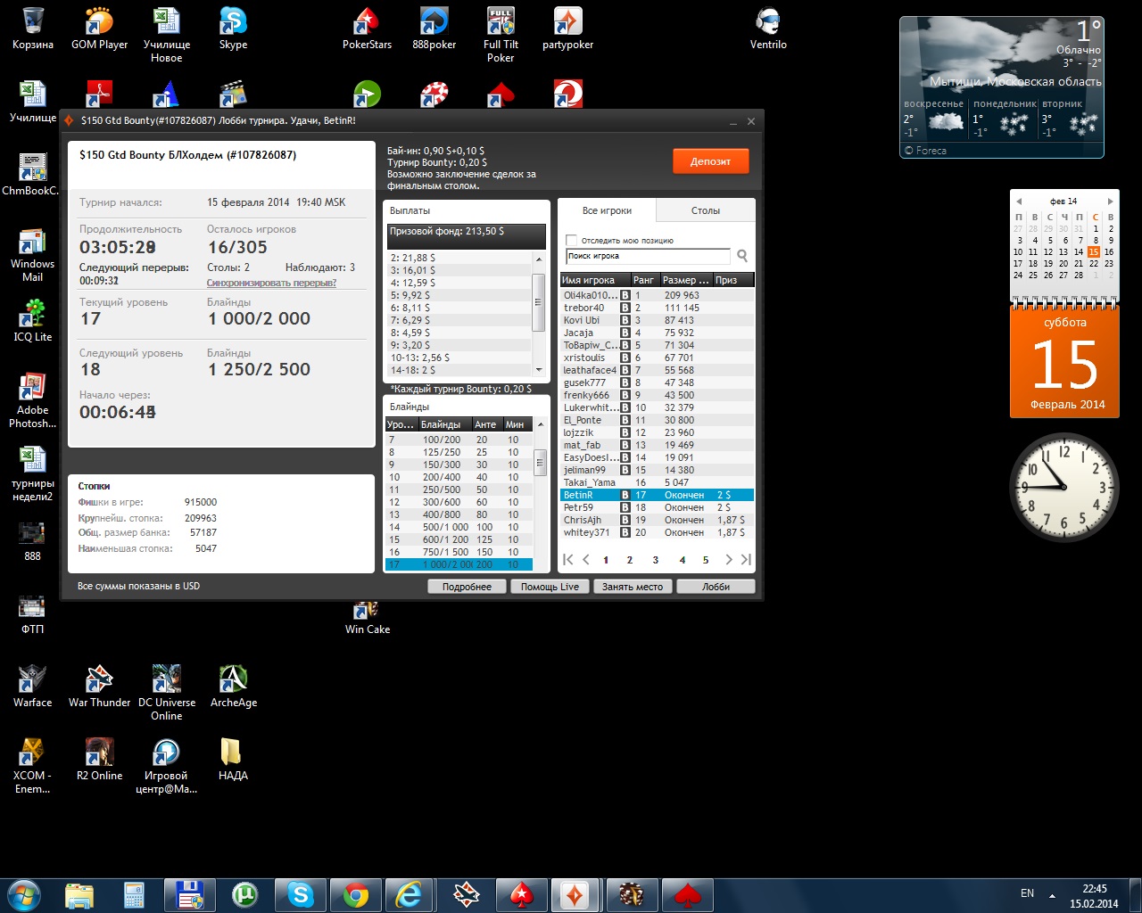Open Google Chrome from the taskbar

[356, 894]
